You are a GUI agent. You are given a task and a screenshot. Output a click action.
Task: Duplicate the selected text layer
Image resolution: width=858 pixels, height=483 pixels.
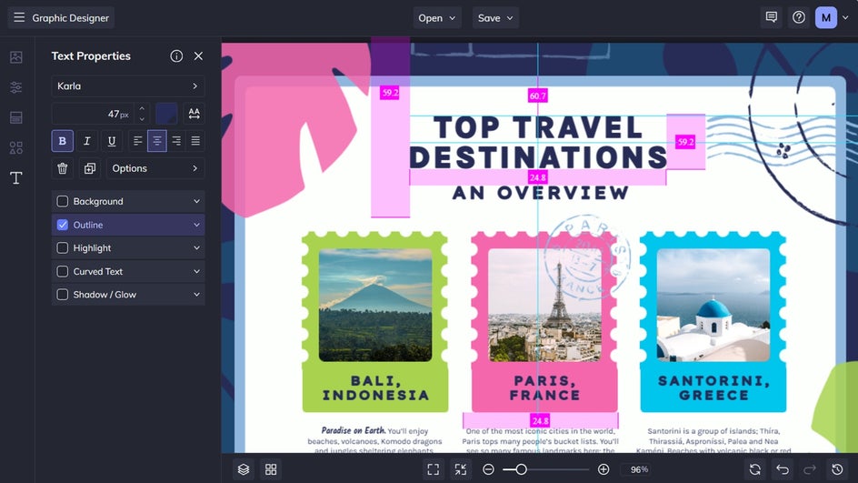click(90, 168)
